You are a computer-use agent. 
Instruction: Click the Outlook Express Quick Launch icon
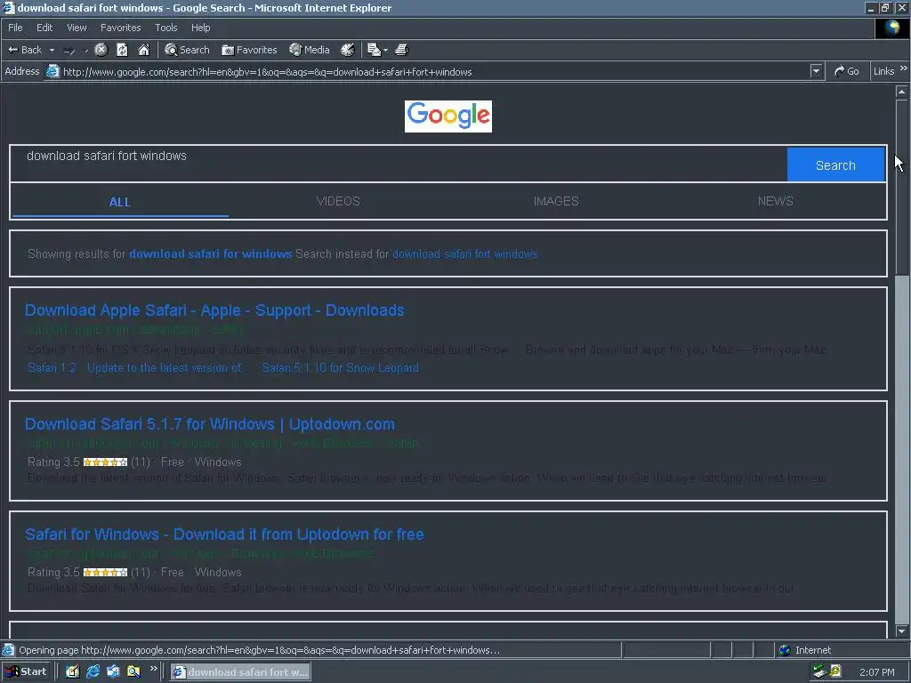[x=113, y=672]
